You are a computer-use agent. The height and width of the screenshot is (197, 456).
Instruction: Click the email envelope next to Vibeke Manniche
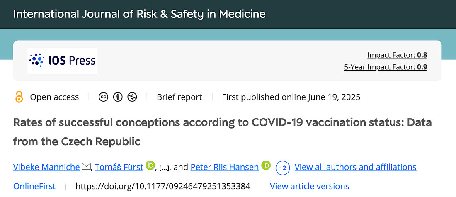(x=86, y=167)
